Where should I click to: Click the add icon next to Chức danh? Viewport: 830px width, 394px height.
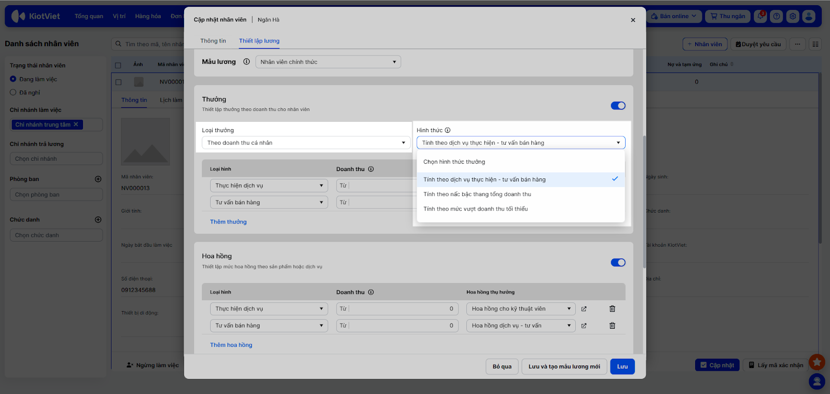98,220
